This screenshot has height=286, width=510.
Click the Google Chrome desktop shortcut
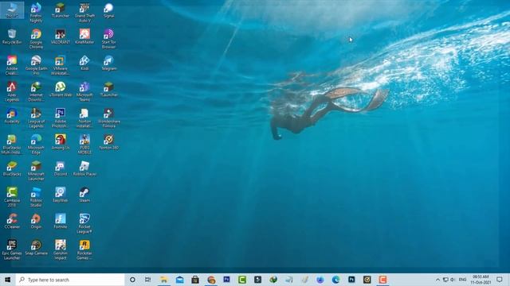36,39
